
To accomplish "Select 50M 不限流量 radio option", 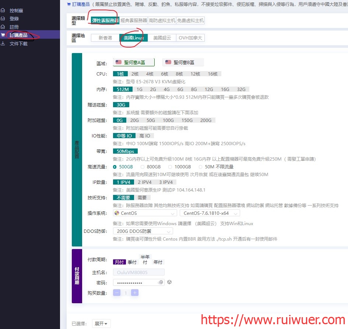I will coord(201,167).
